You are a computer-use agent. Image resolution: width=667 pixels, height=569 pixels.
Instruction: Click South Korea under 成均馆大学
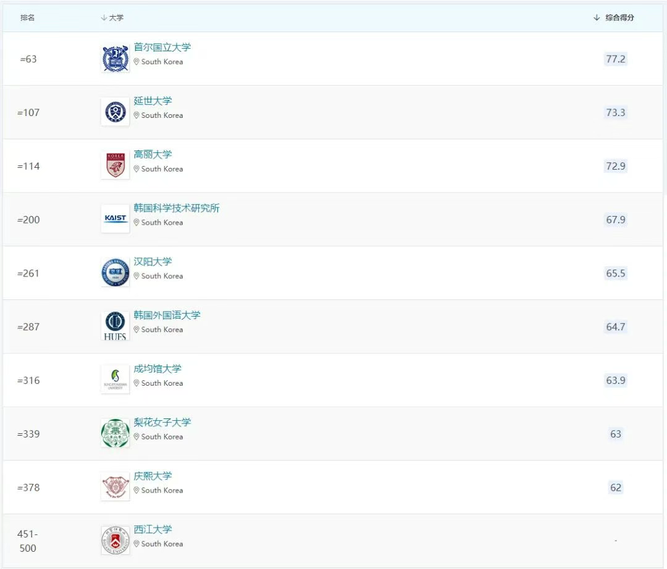[x=162, y=383]
